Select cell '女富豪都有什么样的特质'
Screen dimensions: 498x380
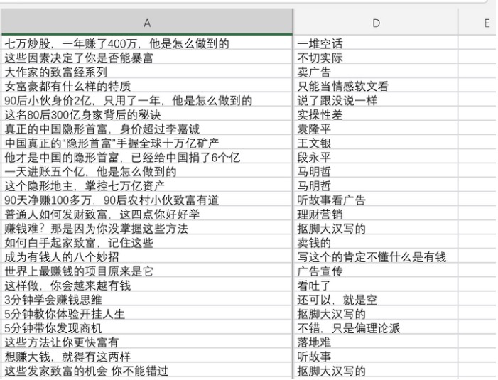(147, 86)
